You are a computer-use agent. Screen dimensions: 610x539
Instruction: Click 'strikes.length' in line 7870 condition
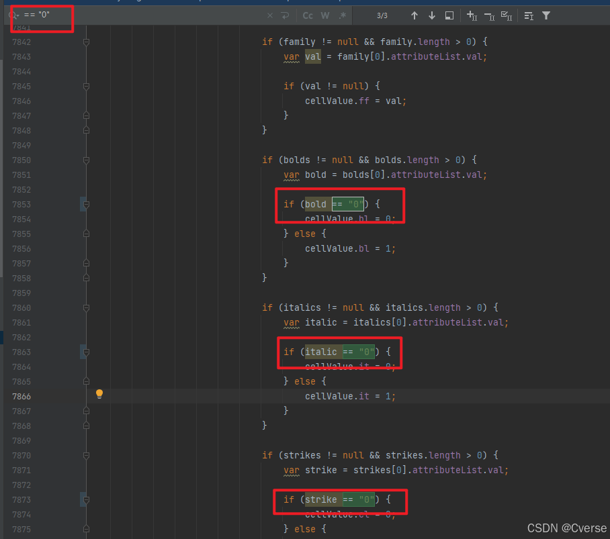point(423,456)
